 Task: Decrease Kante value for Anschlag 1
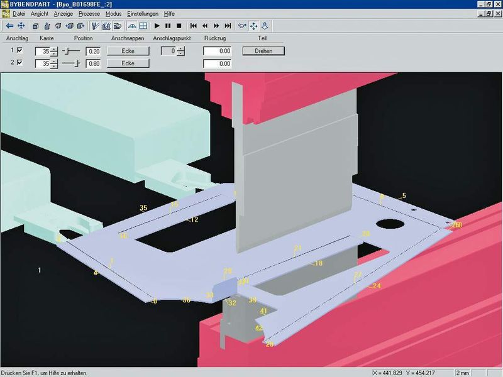tap(54, 53)
